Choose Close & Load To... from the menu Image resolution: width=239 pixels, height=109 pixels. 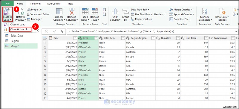20,29
